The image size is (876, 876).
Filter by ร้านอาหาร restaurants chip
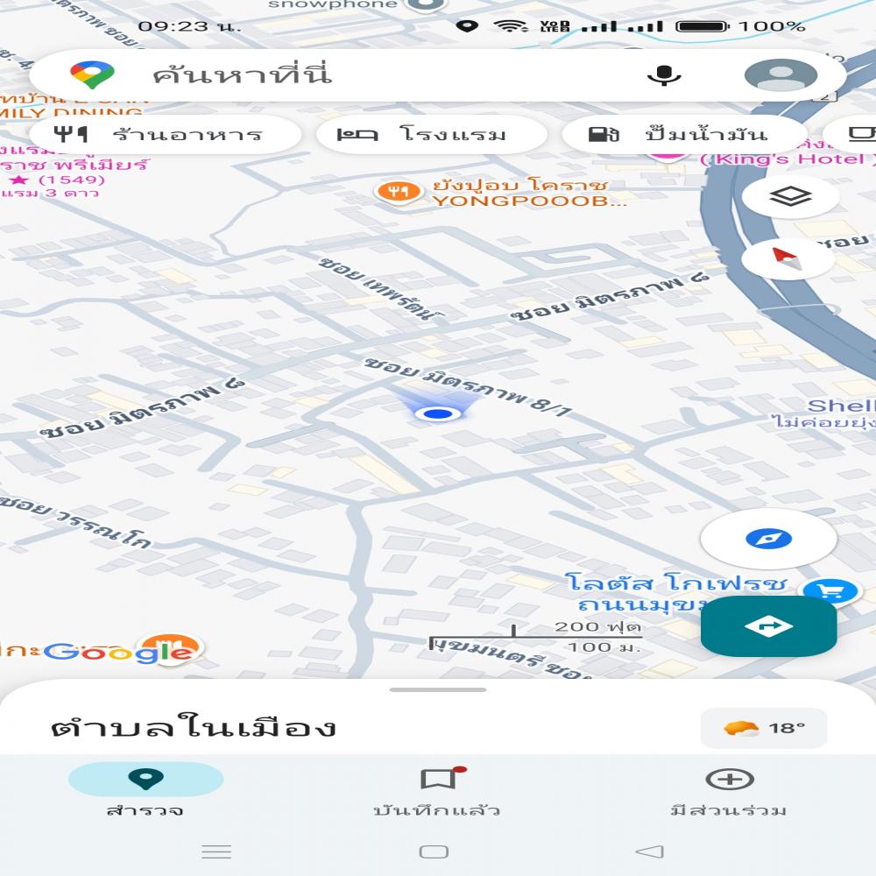tap(166, 135)
